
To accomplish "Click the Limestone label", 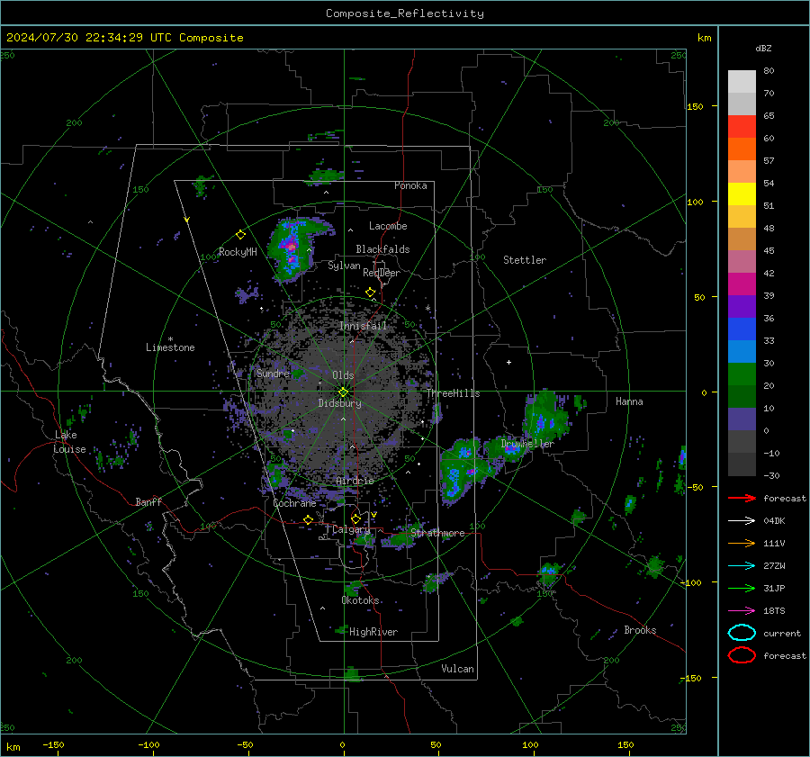I will 170,347.
